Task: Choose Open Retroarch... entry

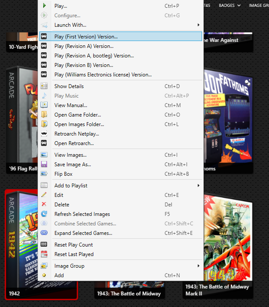Action: point(121,143)
